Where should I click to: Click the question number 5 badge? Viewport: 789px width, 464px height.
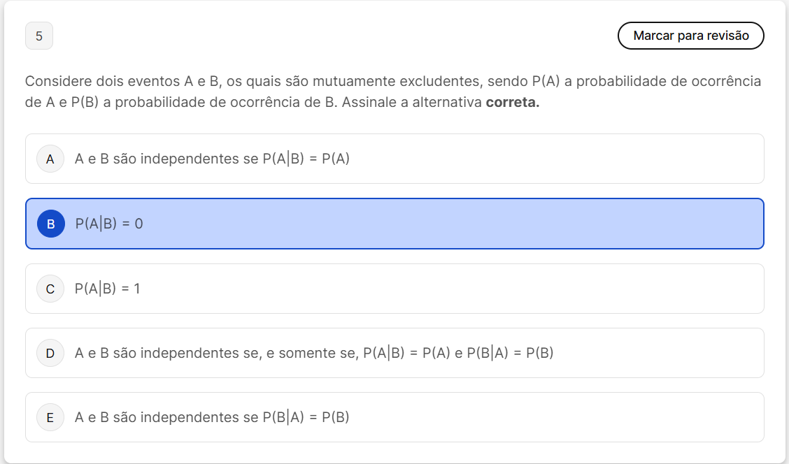pos(39,36)
